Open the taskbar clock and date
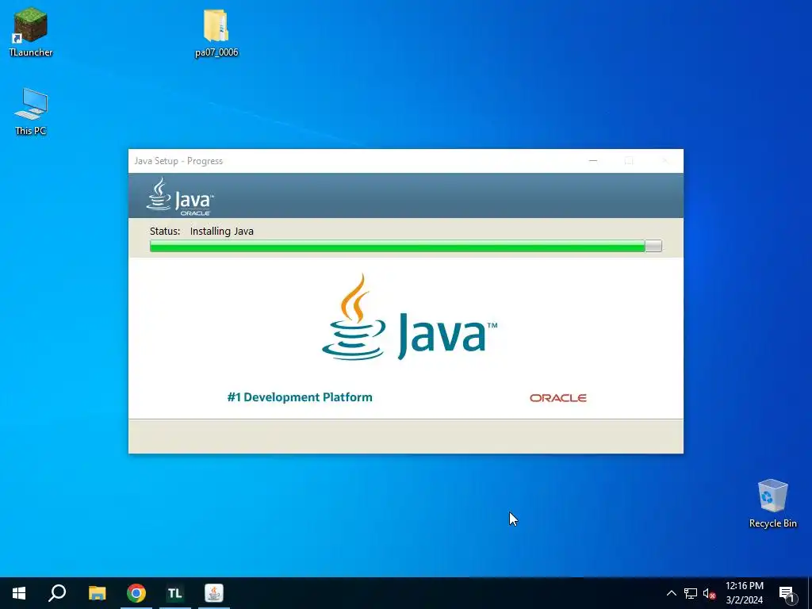 click(744, 593)
